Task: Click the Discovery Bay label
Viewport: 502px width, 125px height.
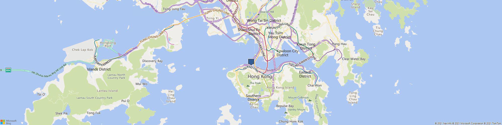Action: coord(152,61)
